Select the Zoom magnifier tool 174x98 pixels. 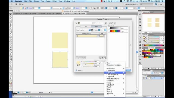point(11,78)
